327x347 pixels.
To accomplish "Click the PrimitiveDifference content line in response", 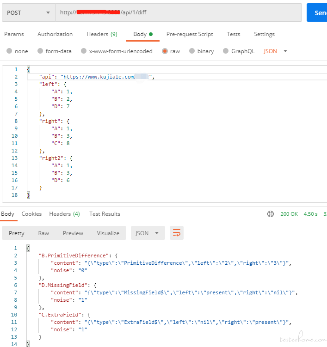I will [x=171, y=263].
